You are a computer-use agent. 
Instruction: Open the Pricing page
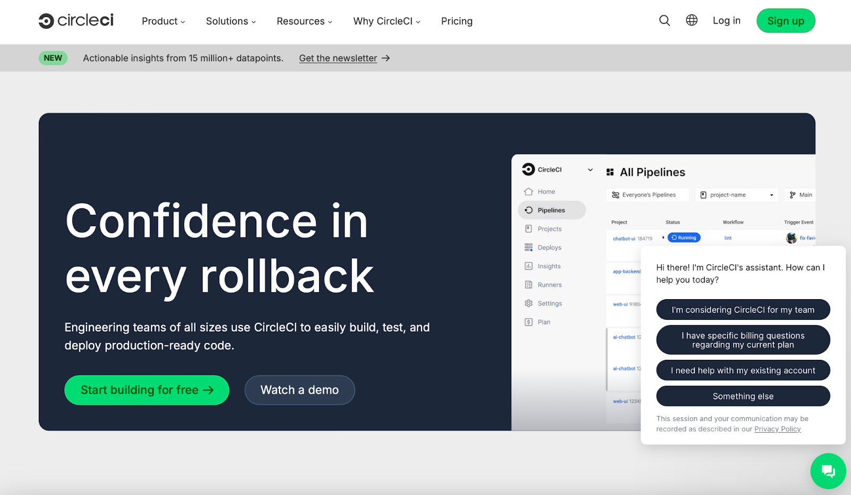click(x=457, y=21)
